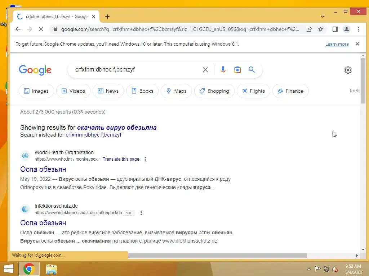Viewport: 369px width, 276px height.
Task: Show hidden system tray icons
Action: (309, 269)
